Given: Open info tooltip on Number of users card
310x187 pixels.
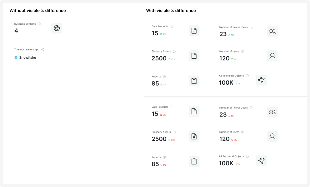Looking at the screenshot, I should coord(243,52).
